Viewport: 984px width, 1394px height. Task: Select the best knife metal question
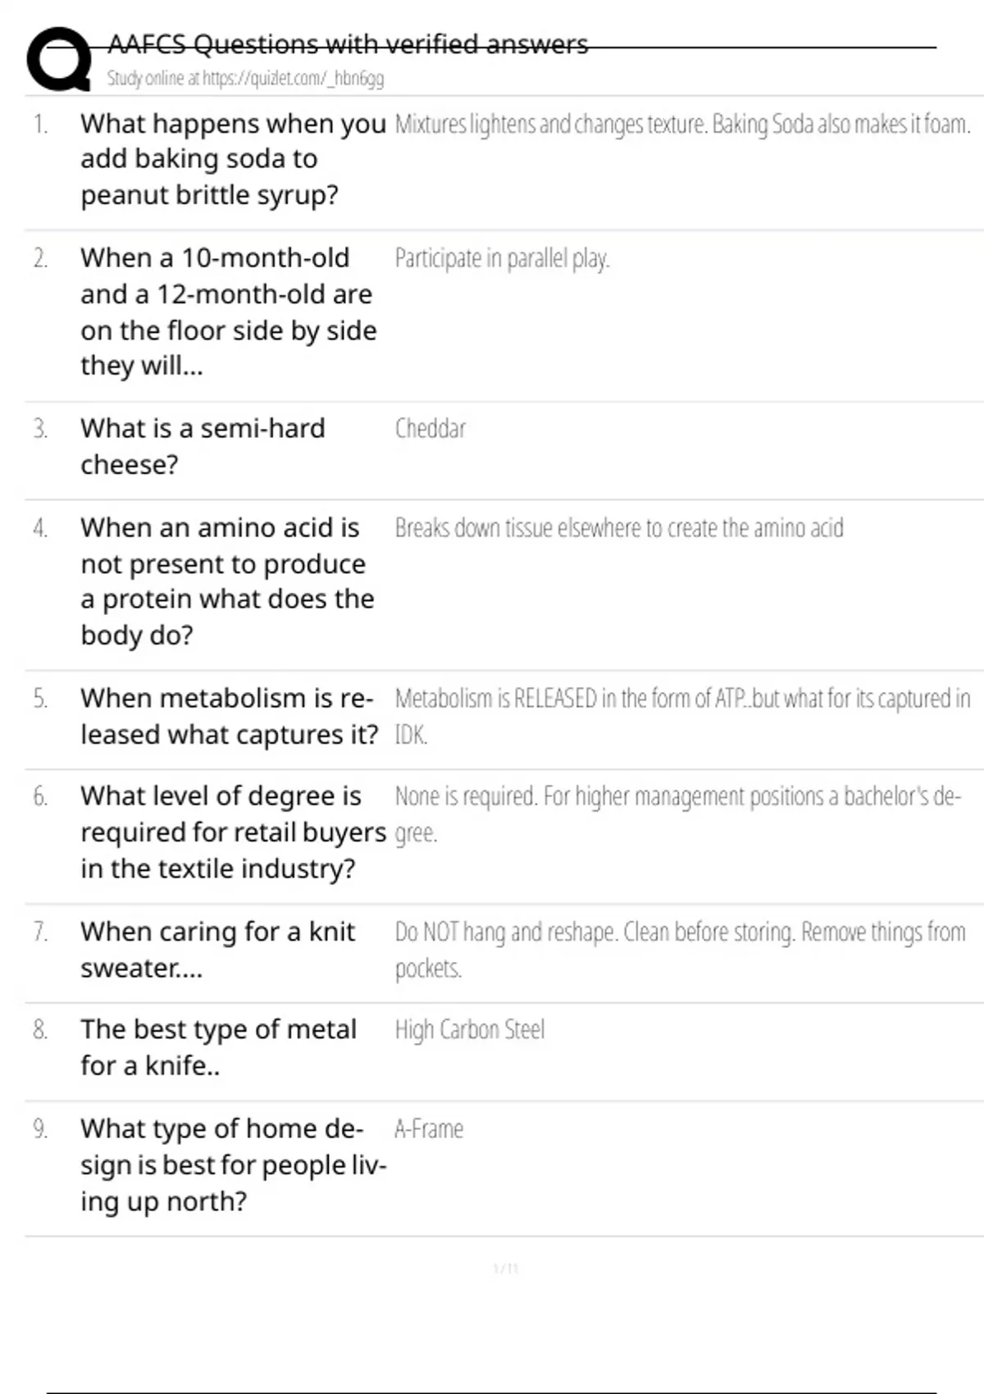pyautogui.click(x=218, y=1047)
